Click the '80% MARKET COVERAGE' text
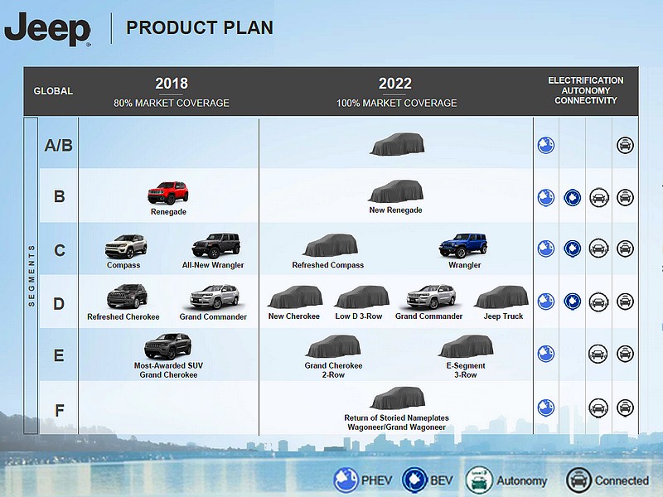The width and height of the screenshot is (663, 497). (172, 103)
